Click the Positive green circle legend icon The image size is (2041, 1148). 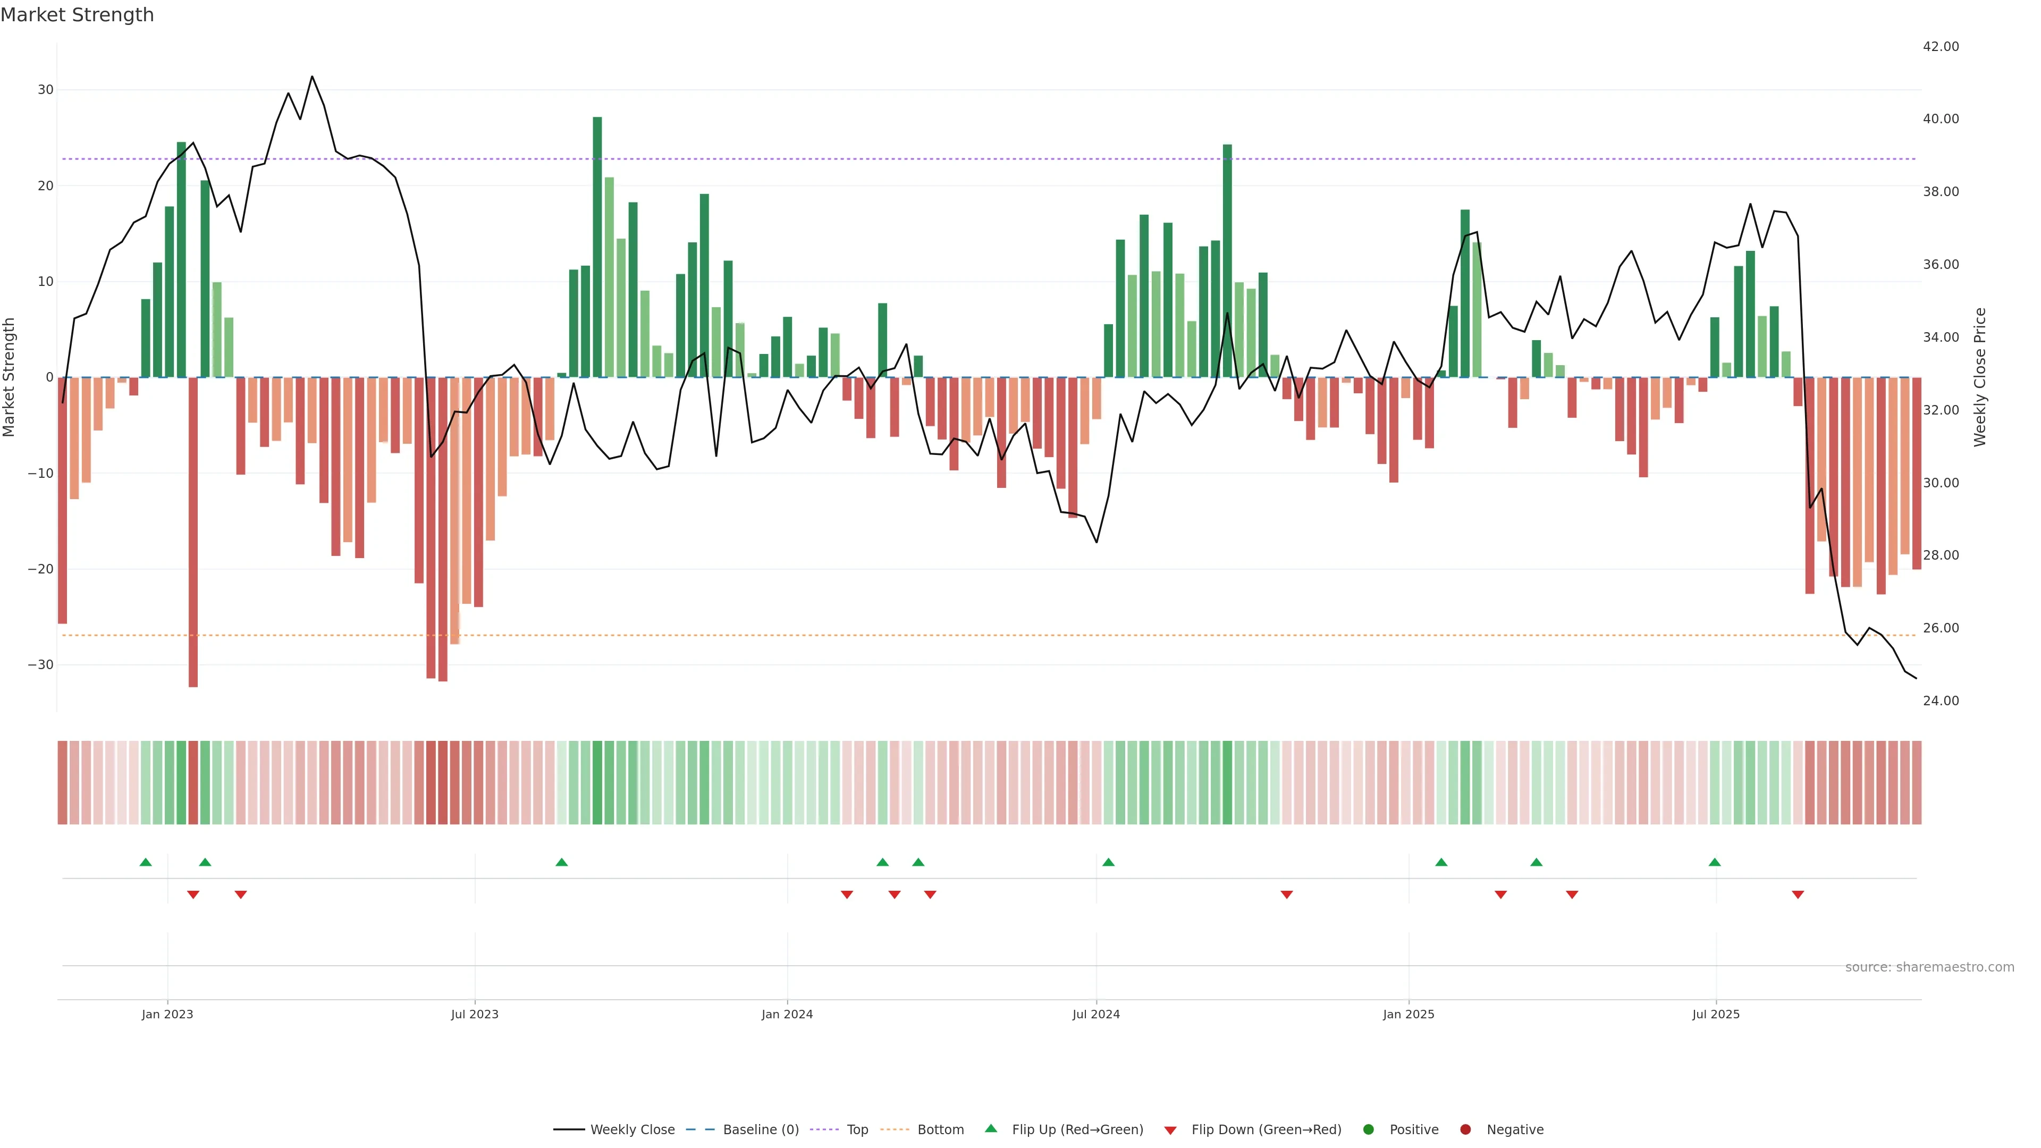point(1368,1130)
